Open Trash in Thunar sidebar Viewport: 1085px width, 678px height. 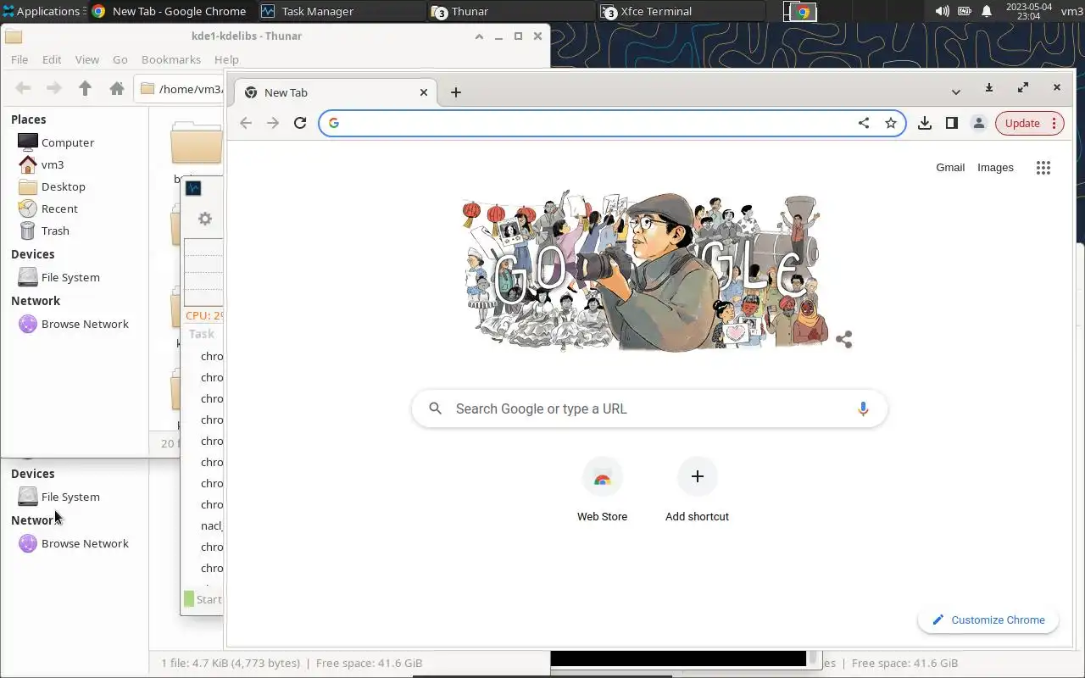tap(55, 231)
